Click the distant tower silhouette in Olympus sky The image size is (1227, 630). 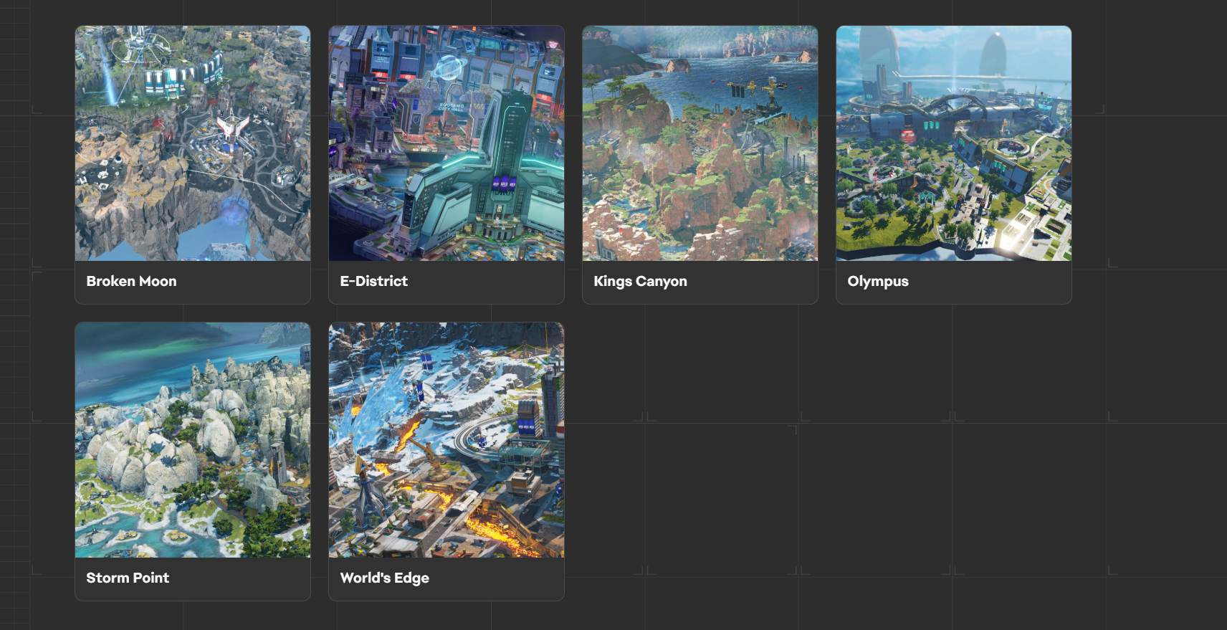pyautogui.click(x=993, y=52)
